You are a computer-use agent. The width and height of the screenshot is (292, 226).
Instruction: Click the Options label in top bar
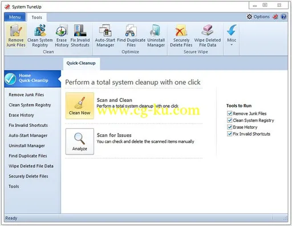[x=262, y=17]
